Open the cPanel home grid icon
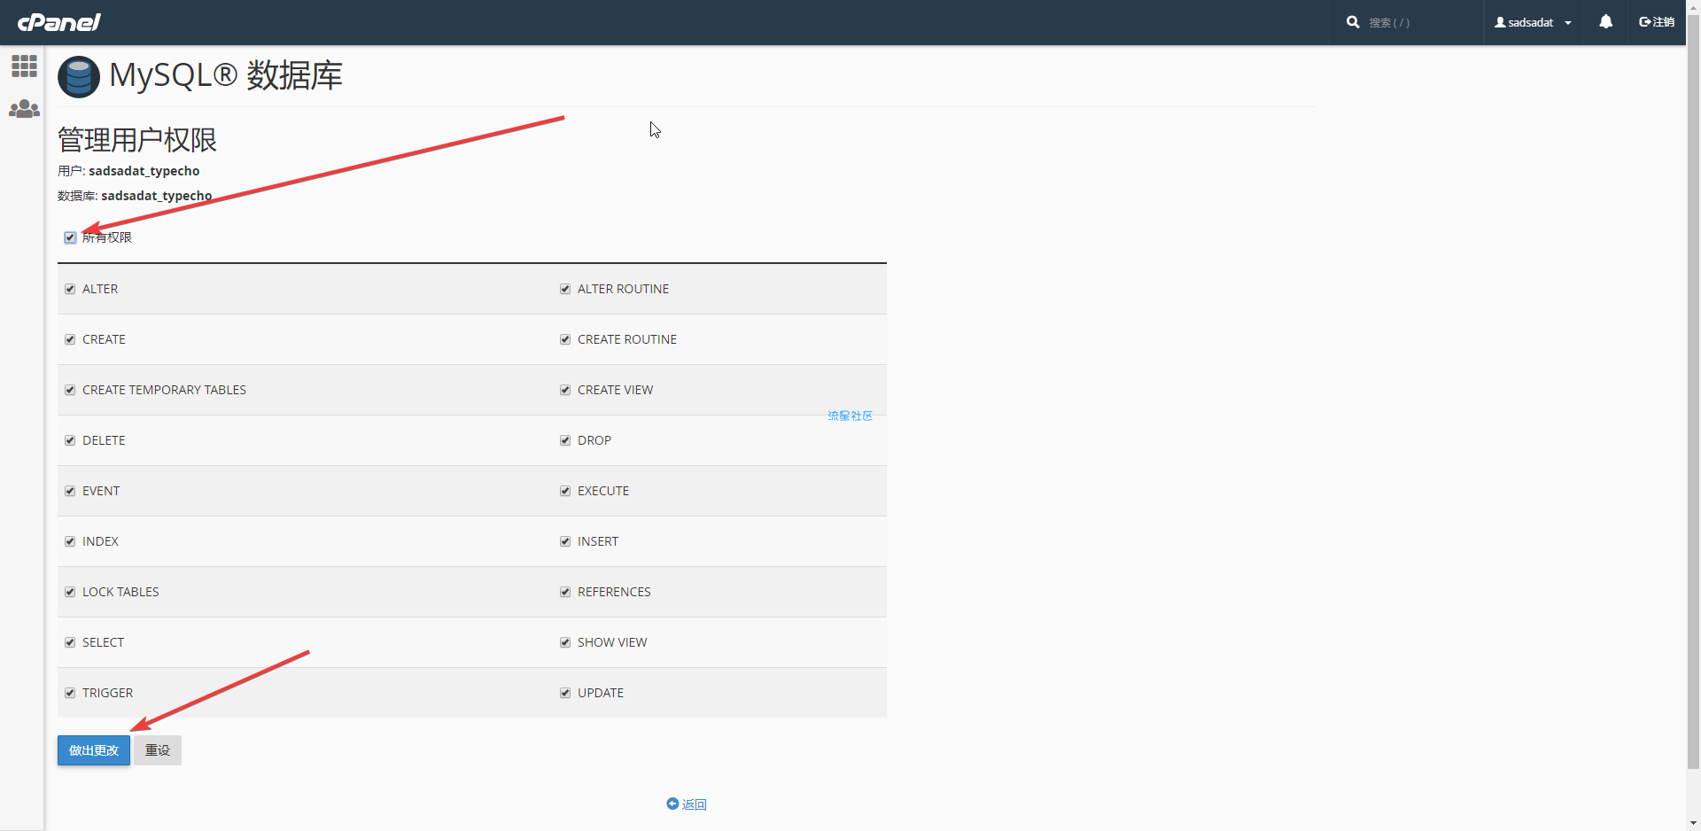This screenshot has height=831, width=1701. click(x=24, y=66)
